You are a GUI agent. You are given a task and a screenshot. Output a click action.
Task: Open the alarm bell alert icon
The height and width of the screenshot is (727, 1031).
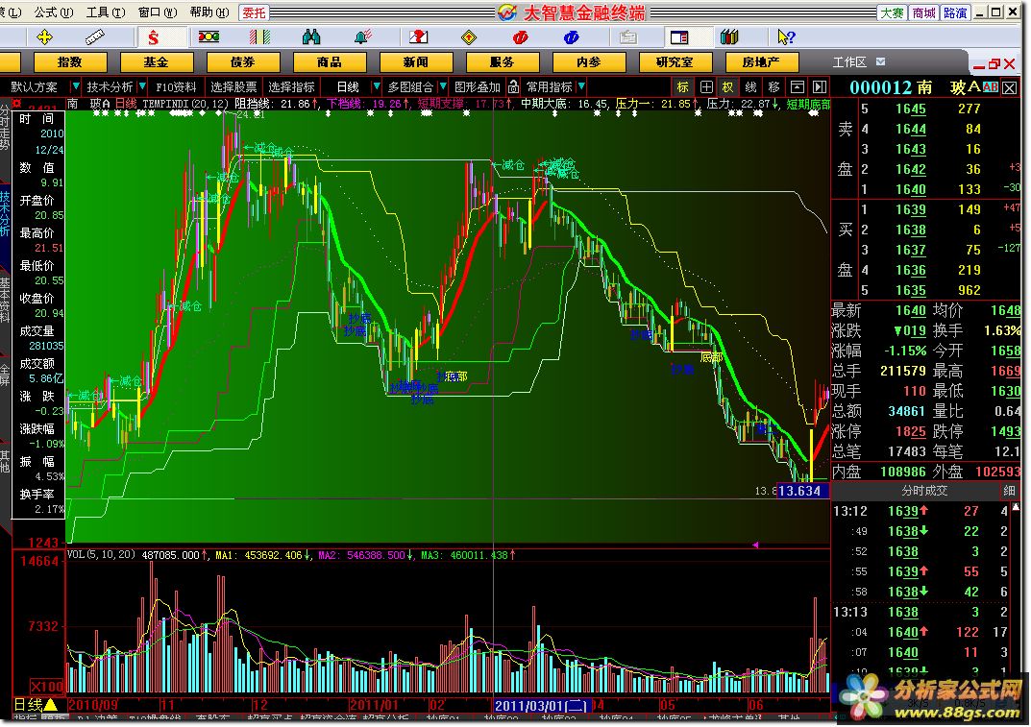click(x=362, y=36)
